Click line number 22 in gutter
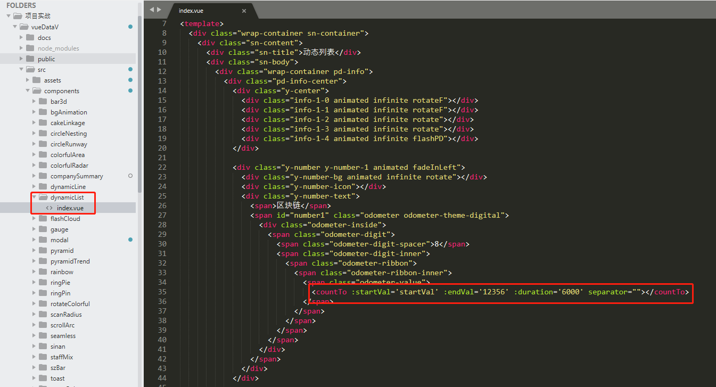The width and height of the screenshot is (716, 387). pyautogui.click(x=162, y=167)
